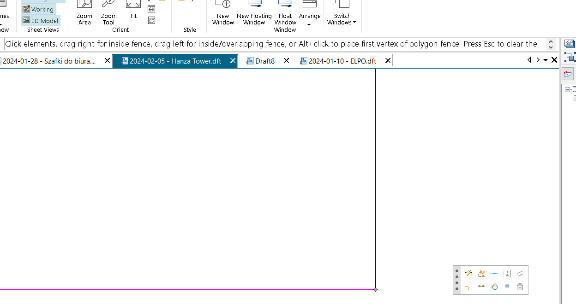Screen dimensions: 576x304
Task: Open the document tab list dropdown
Action: point(546,60)
